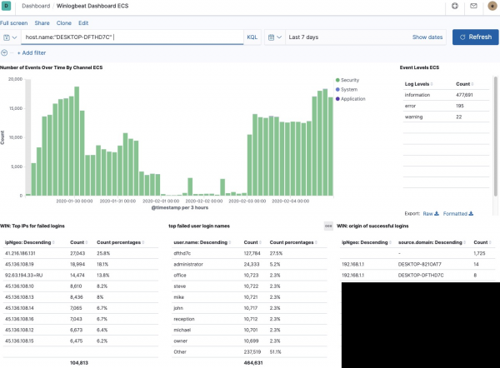Open the calendar quick date menu
The width and height of the screenshot is (500, 368).
pos(276,37)
